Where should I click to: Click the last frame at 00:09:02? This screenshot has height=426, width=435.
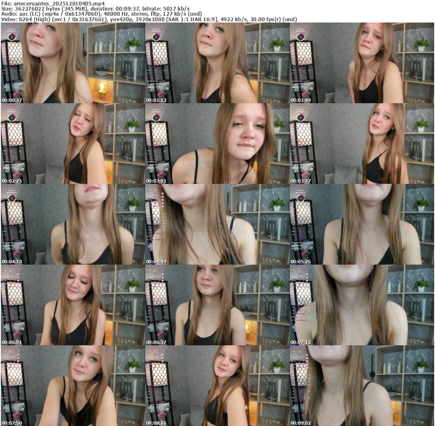coord(362,386)
